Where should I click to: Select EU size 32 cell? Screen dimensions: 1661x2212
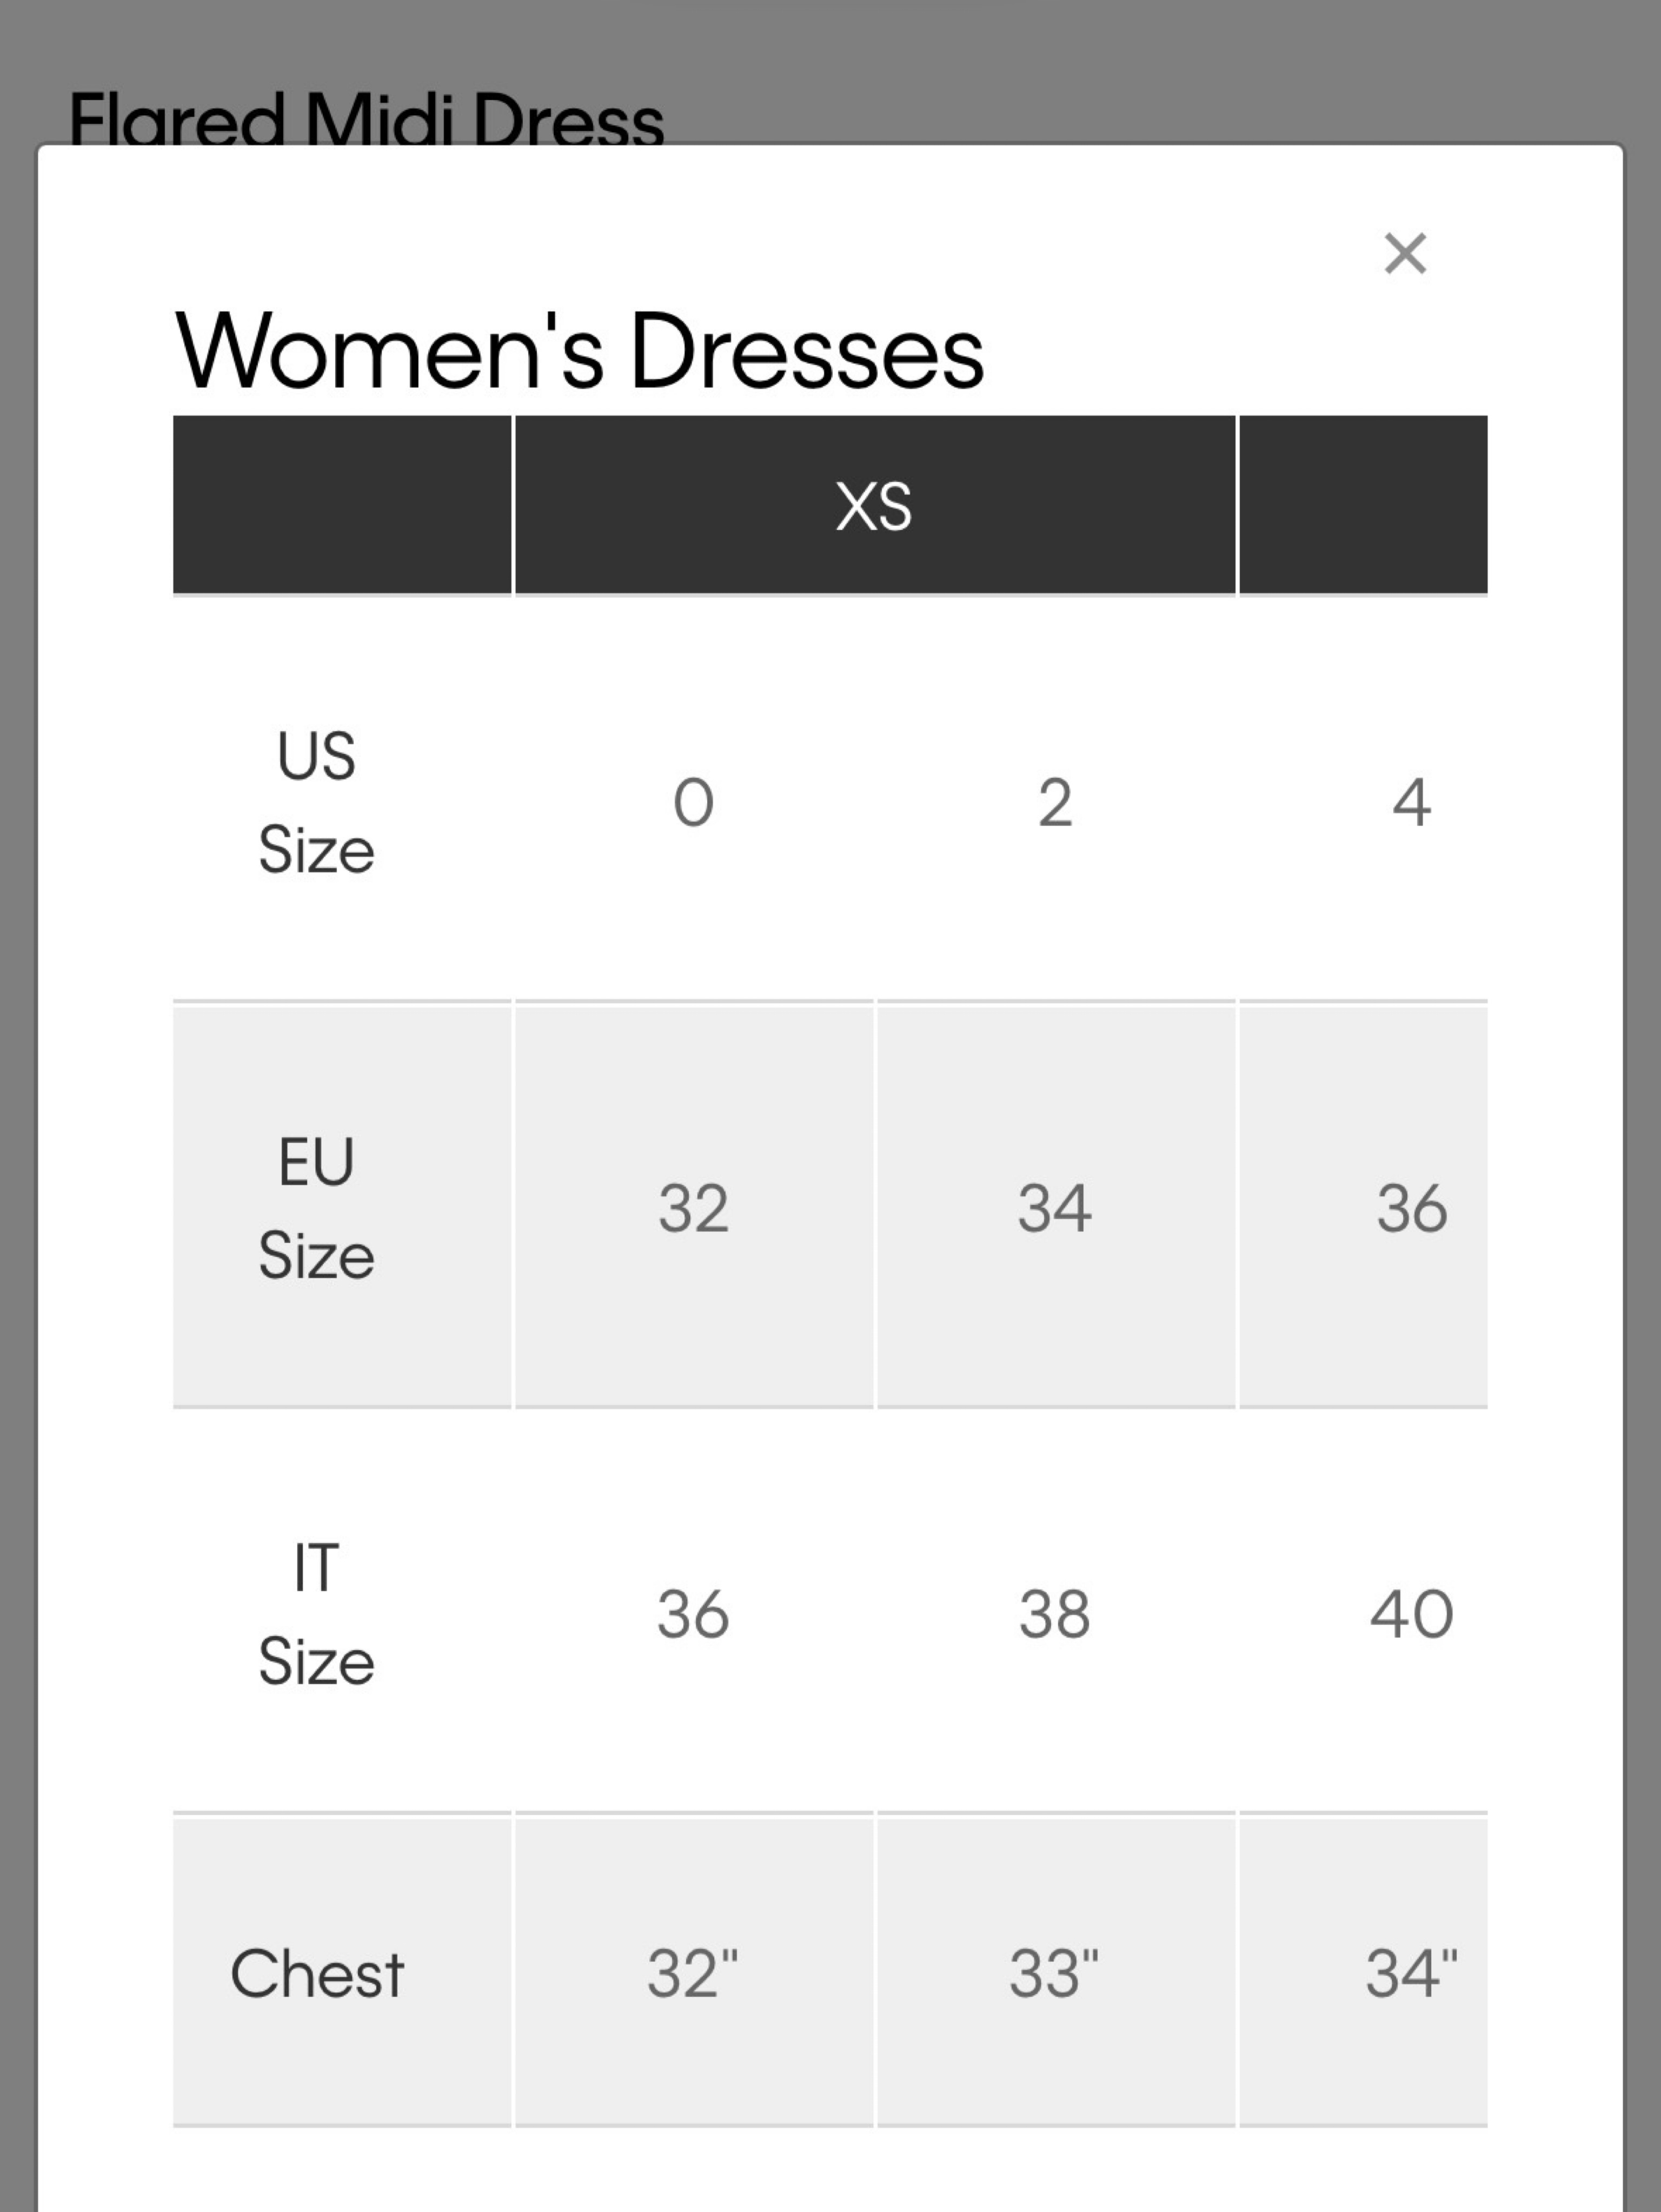point(694,1207)
